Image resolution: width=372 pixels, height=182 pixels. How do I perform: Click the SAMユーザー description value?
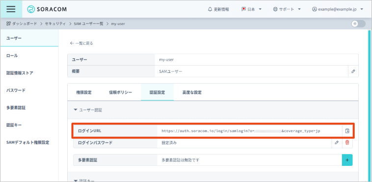(x=171, y=71)
